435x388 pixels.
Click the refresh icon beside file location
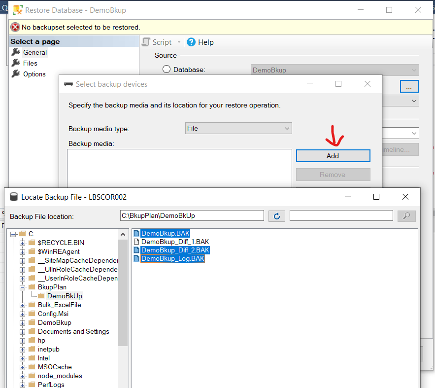pyautogui.click(x=276, y=216)
